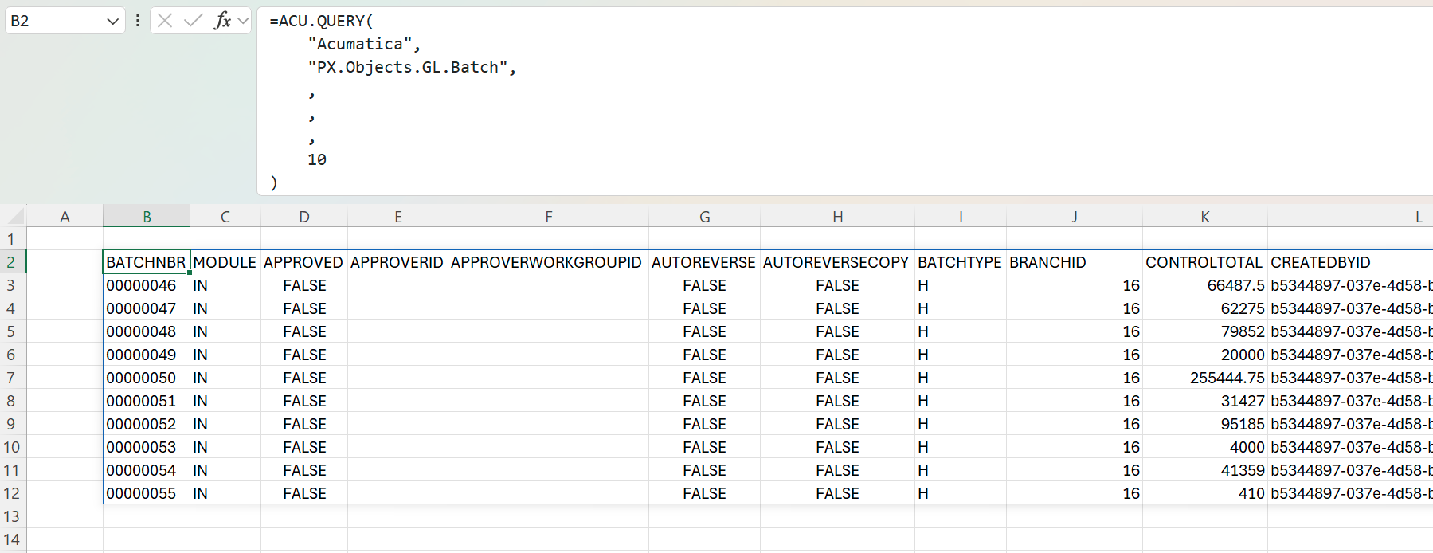Click into the ACU.QUERY formula text area
This screenshot has width=1433, height=553.
(844, 101)
